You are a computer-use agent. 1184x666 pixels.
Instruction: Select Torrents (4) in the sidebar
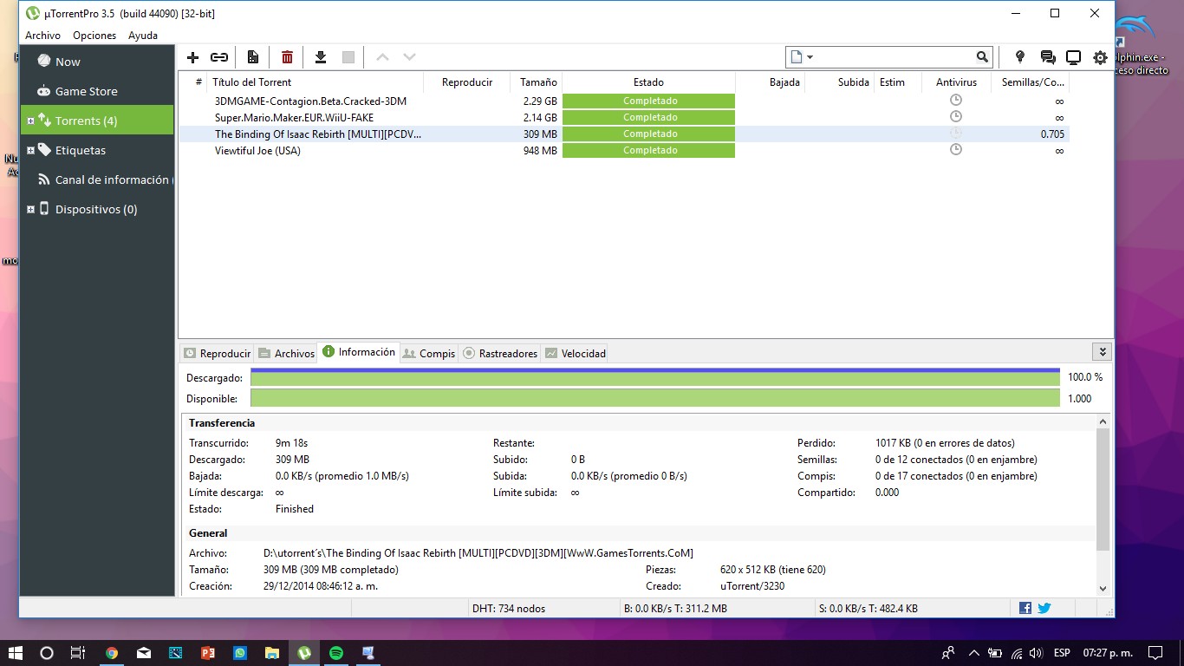pos(97,121)
